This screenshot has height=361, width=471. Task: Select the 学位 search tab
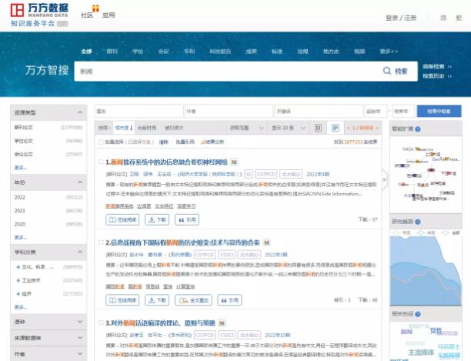(138, 52)
